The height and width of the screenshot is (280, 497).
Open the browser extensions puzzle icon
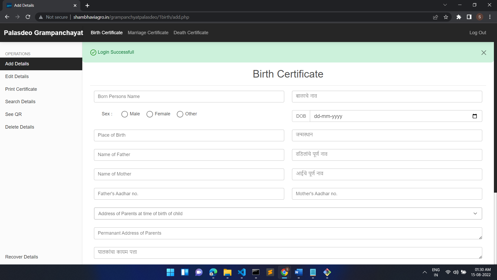(459, 17)
